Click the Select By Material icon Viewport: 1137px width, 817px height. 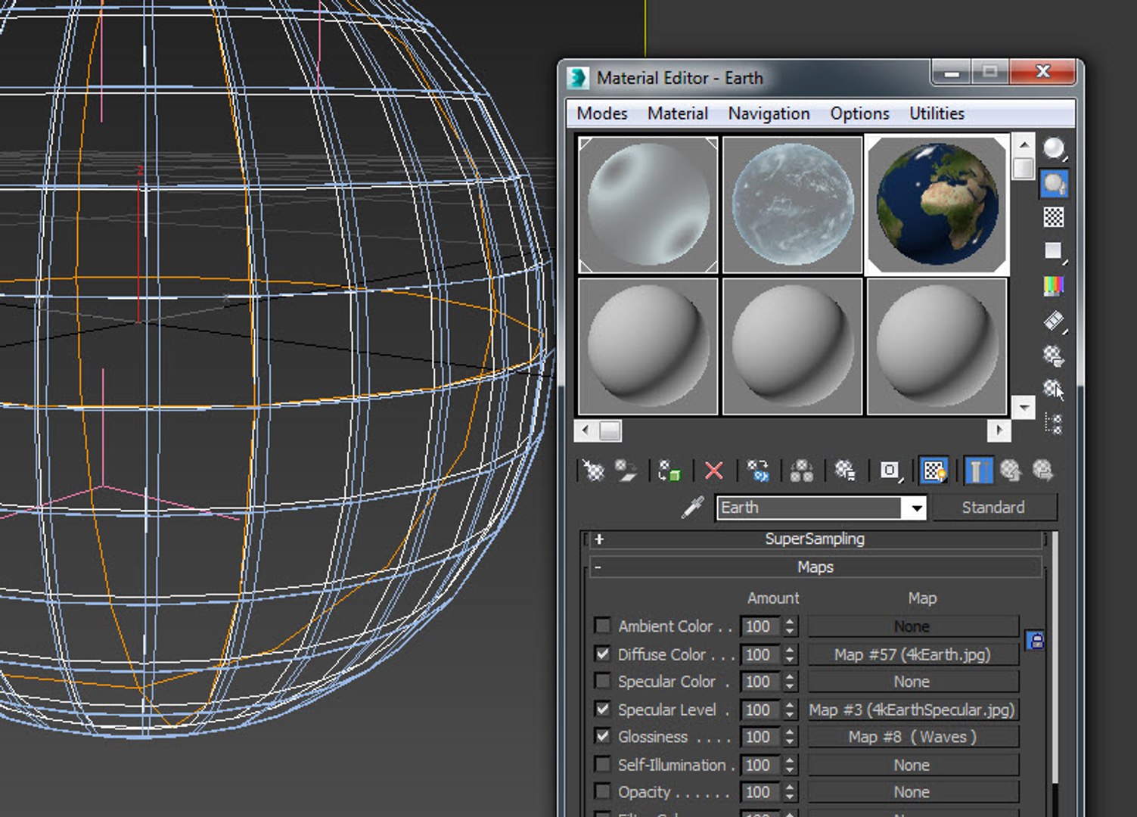click(x=1054, y=389)
